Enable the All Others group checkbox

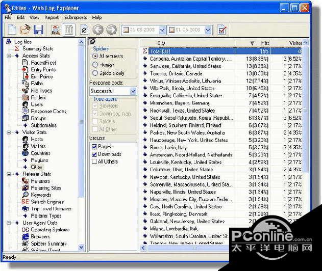tap(94, 161)
